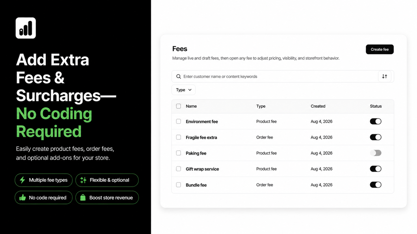Open the Bundle fee entry
Image resolution: width=417 pixels, height=234 pixels.
pos(196,185)
